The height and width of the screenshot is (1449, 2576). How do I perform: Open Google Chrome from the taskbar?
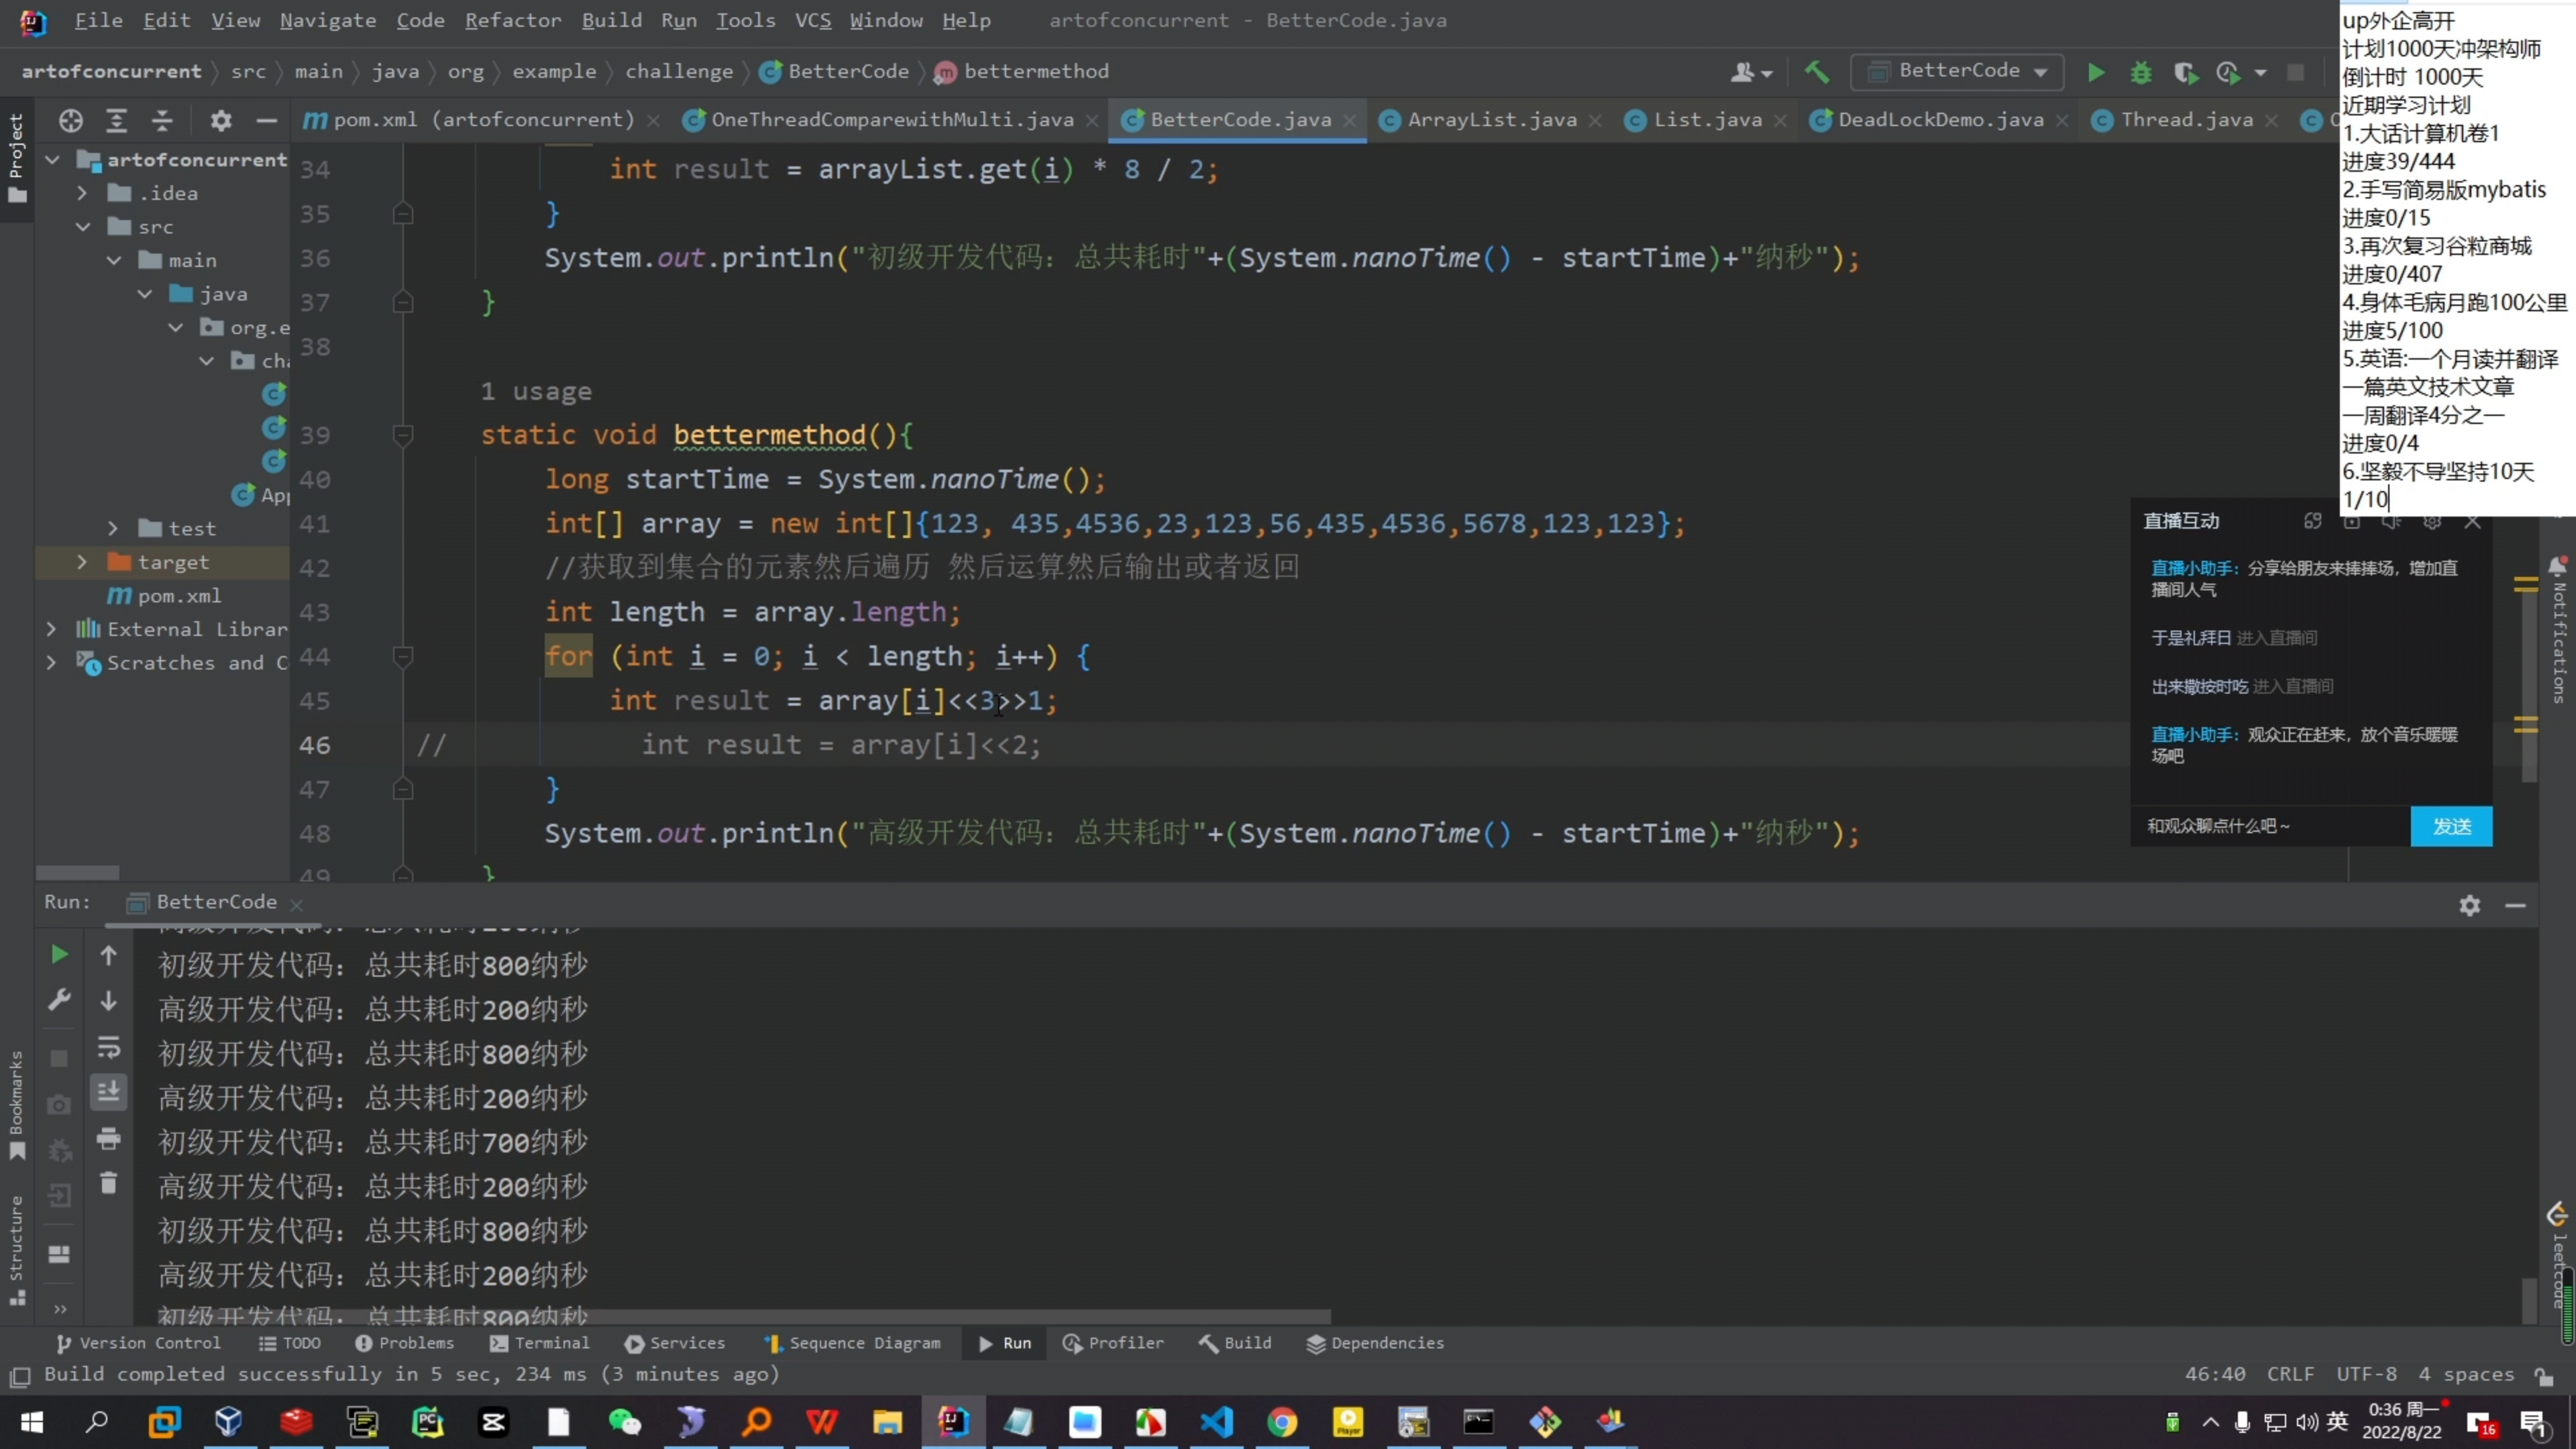pyautogui.click(x=1282, y=1422)
